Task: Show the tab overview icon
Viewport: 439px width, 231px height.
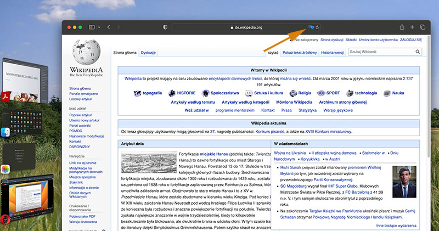Action: point(423,27)
